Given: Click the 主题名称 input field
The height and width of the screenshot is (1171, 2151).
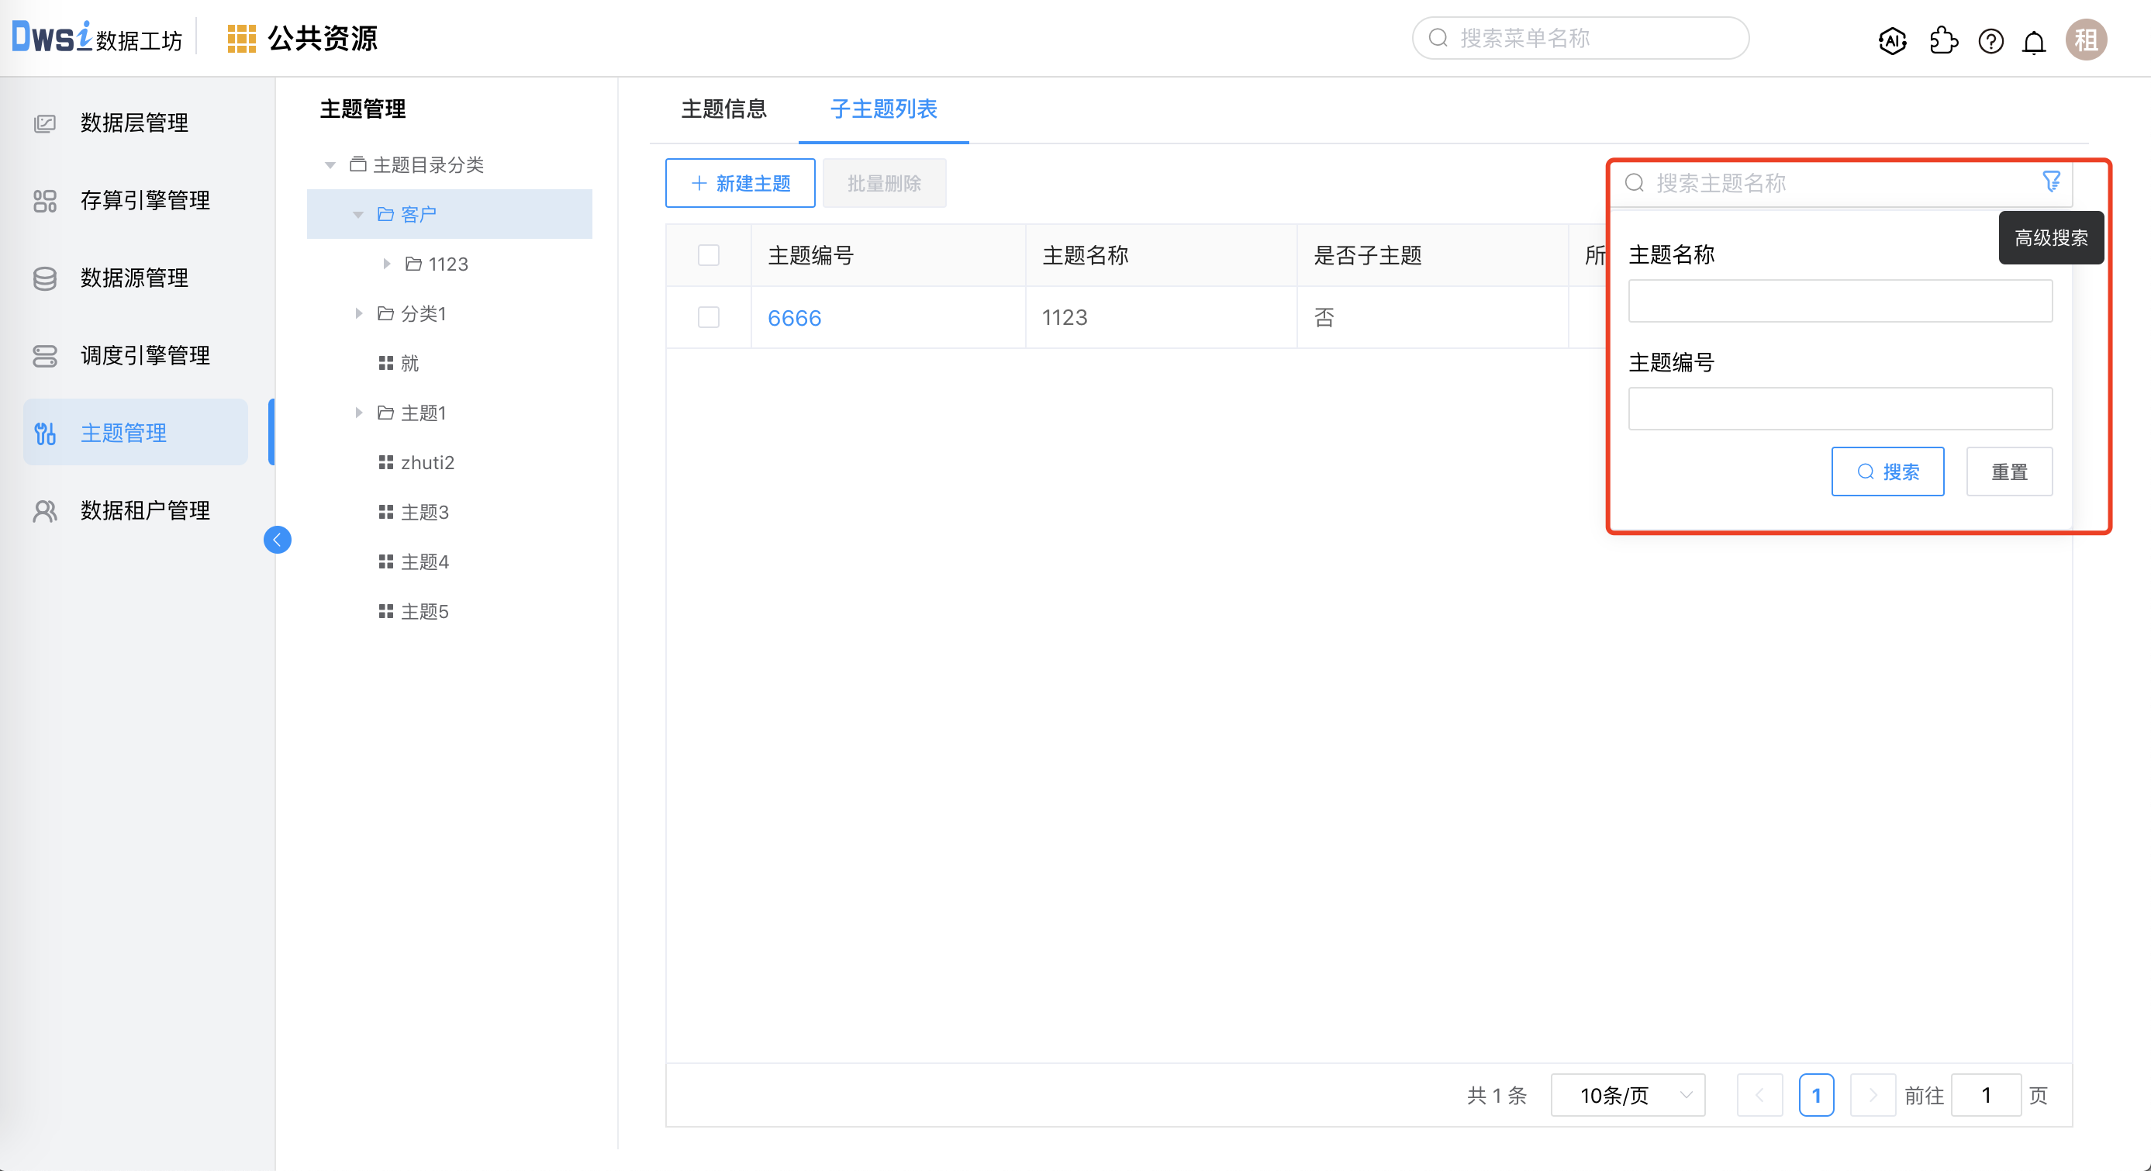Looking at the screenshot, I should point(1839,301).
